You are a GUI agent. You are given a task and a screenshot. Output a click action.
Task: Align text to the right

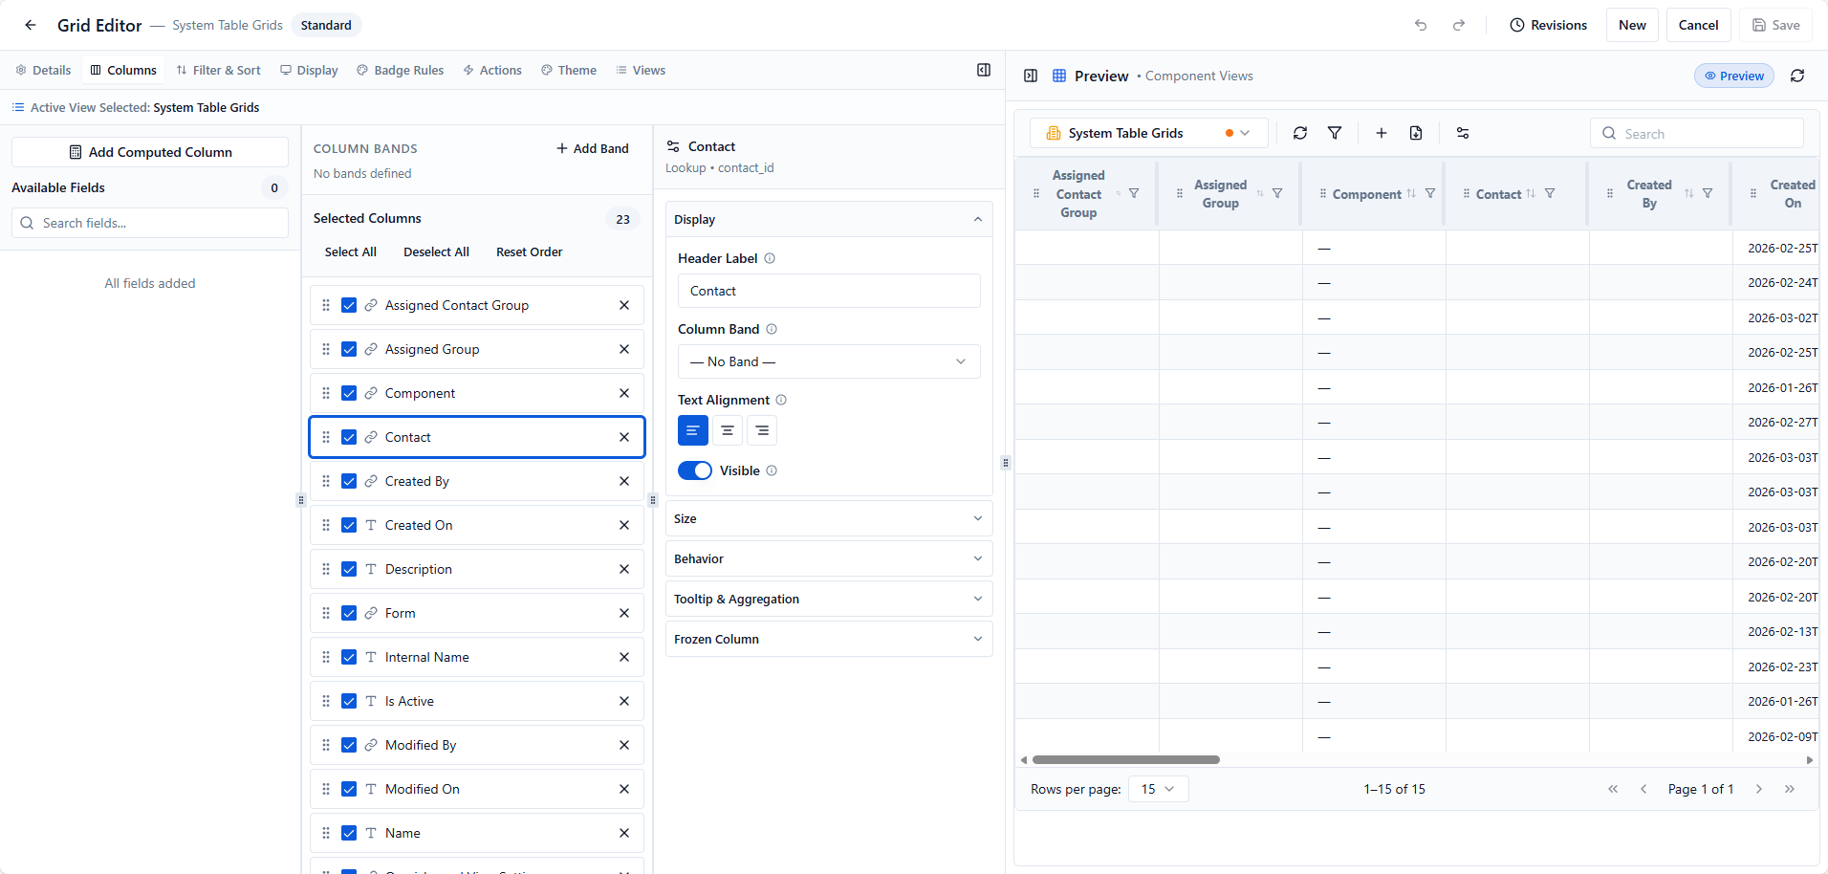762,430
